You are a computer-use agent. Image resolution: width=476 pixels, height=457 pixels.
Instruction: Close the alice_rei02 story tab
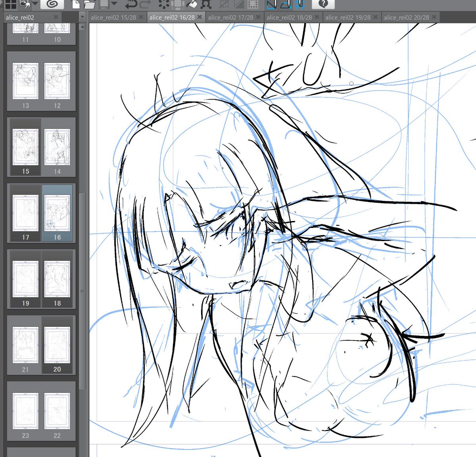click(56, 17)
